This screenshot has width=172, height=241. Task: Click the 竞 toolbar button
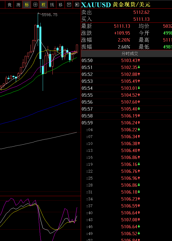10,5
